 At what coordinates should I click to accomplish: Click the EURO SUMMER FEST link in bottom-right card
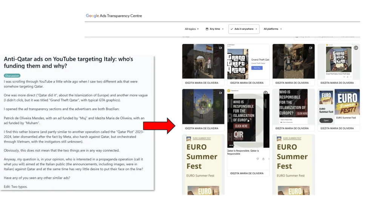(x=292, y=138)
